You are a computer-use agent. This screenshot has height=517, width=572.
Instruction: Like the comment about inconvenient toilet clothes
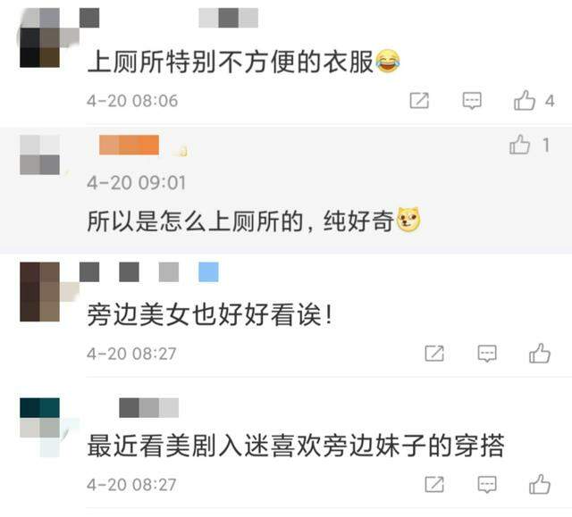(x=525, y=100)
